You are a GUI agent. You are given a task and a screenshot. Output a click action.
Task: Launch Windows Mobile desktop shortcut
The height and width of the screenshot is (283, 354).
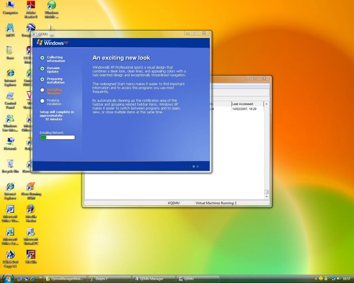pyautogui.click(x=51, y=6)
